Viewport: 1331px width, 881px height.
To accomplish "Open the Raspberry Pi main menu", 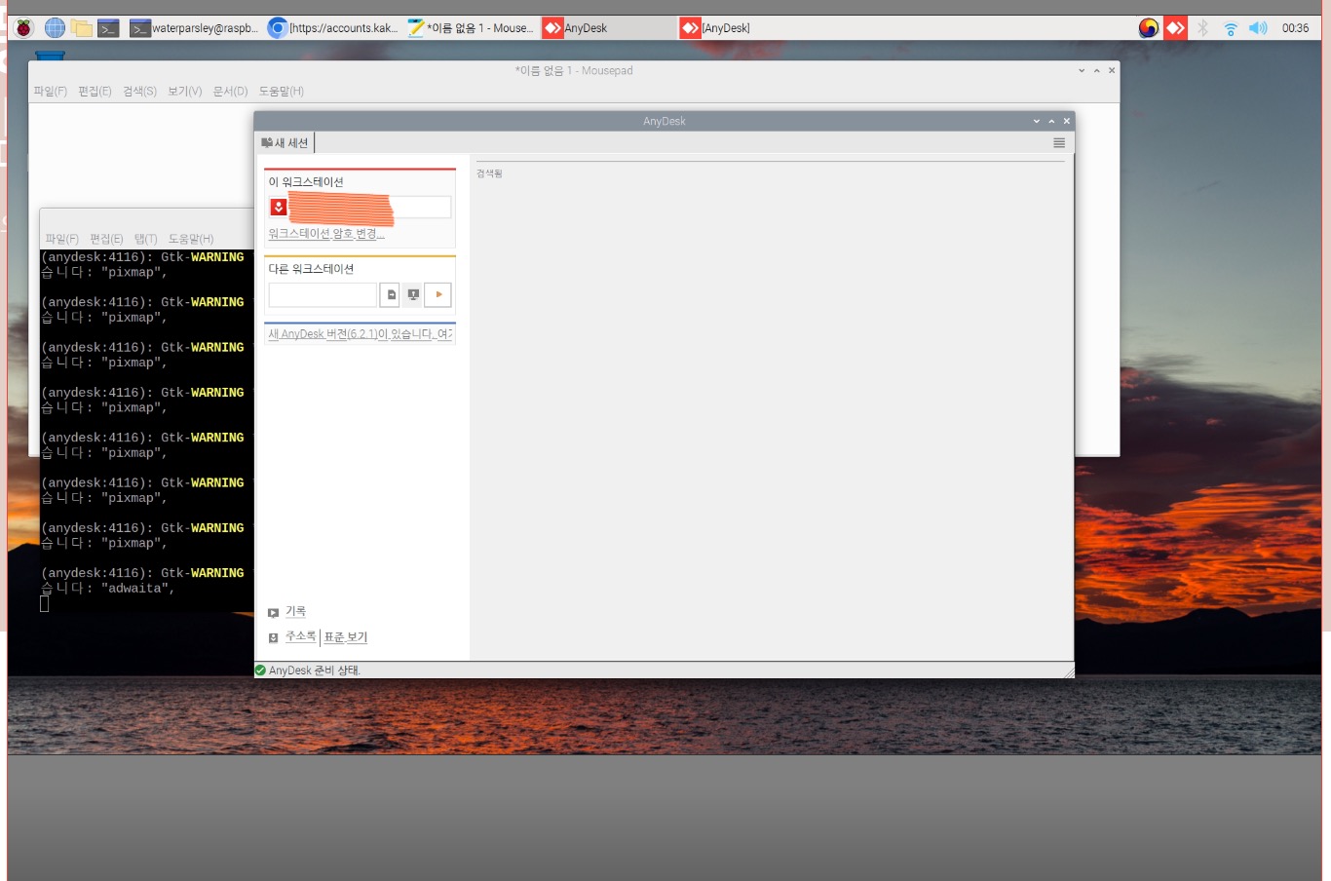I will pos(23,28).
